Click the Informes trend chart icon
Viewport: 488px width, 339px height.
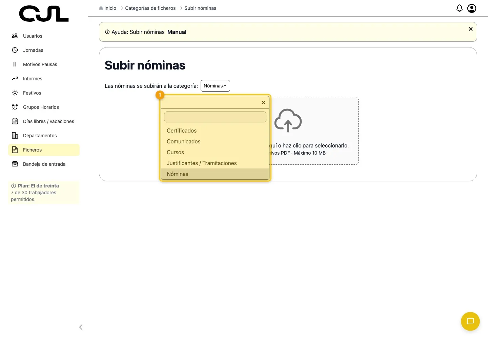[x=15, y=79]
